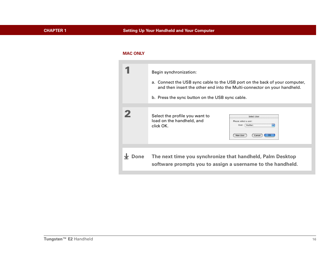Click OK in the Select User dialog
Image resolution: width=331 pixels, height=256 pixels.
(x=270, y=135)
